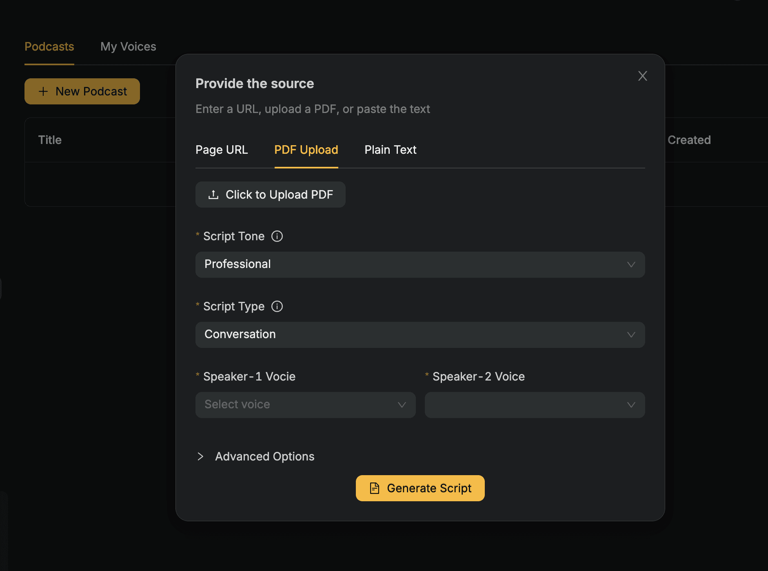Click the Script Tone dropdown chevron

[x=631, y=265]
